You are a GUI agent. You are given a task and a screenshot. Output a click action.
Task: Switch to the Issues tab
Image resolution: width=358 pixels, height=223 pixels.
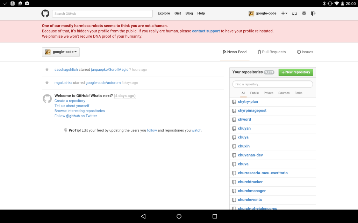coord(305,52)
